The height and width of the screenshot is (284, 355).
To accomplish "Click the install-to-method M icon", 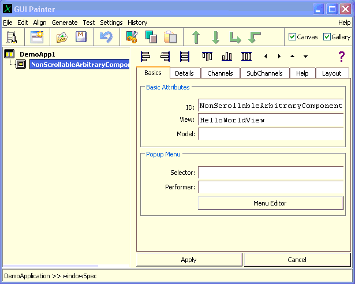I will click(x=81, y=37).
